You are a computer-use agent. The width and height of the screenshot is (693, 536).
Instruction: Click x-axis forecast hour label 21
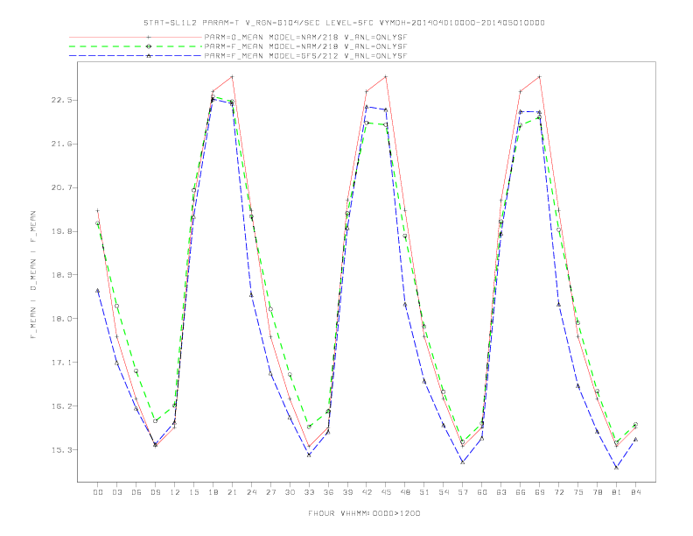[x=233, y=492]
